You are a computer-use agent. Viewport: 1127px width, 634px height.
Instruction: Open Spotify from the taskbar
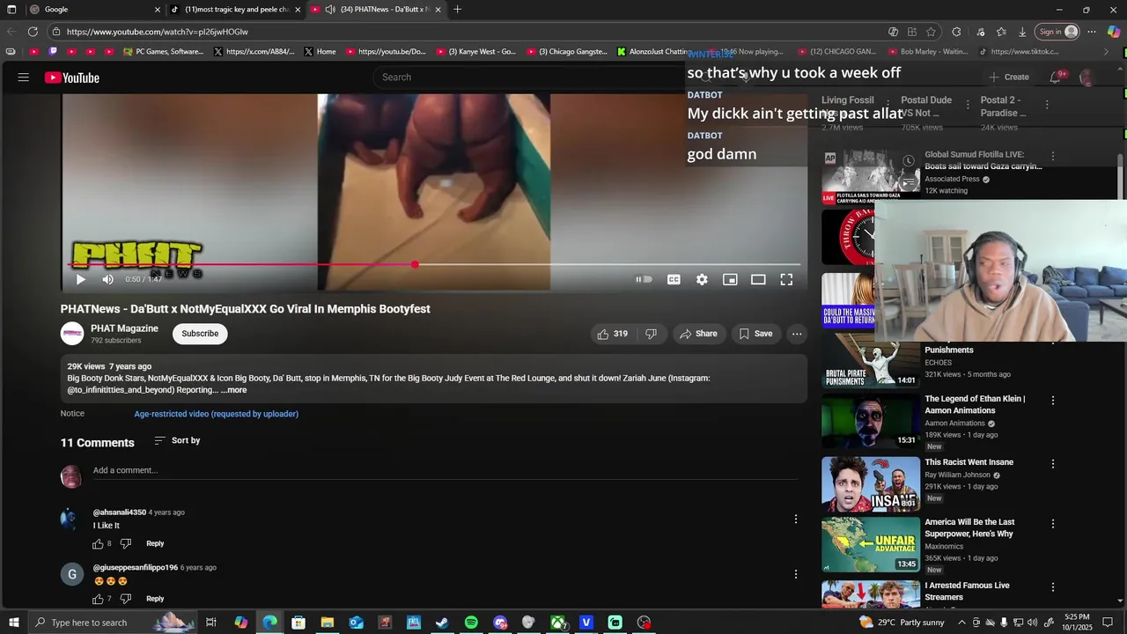pyautogui.click(x=471, y=623)
